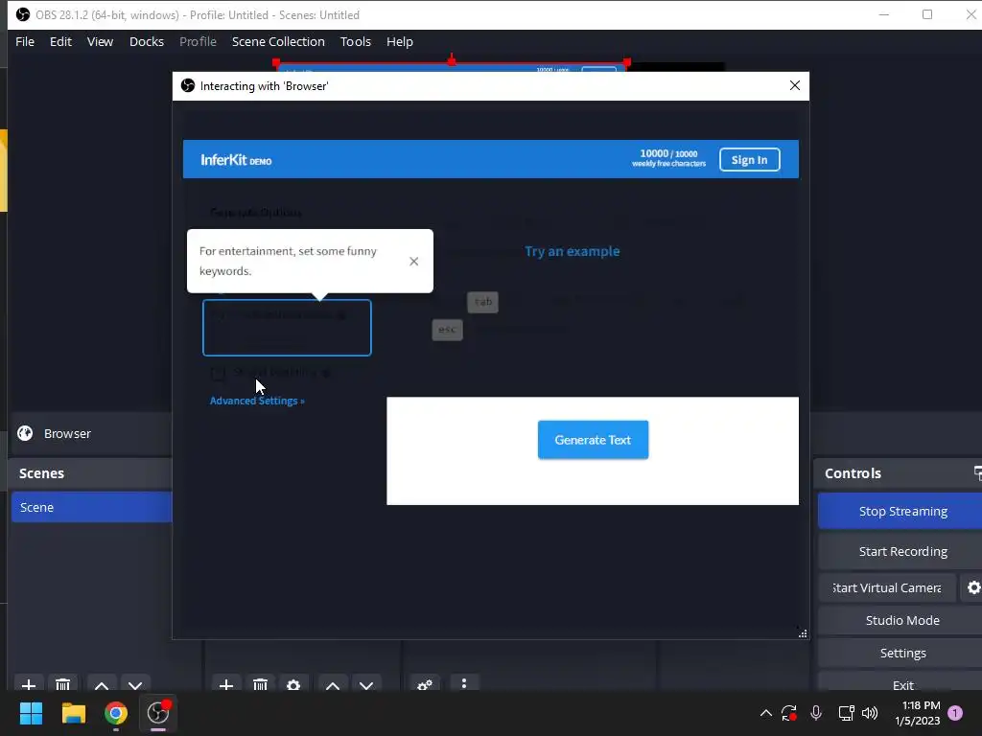Viewport: 982px width, 736px height.
Task: Click the volume speaker tray icon
Action: [870, 713]
